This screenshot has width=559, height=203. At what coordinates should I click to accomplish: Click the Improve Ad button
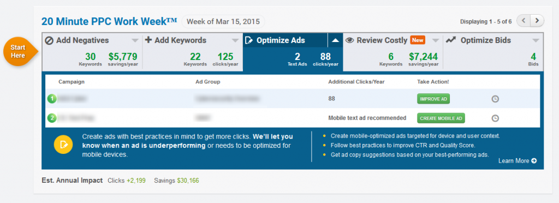[x=433, y=99]
